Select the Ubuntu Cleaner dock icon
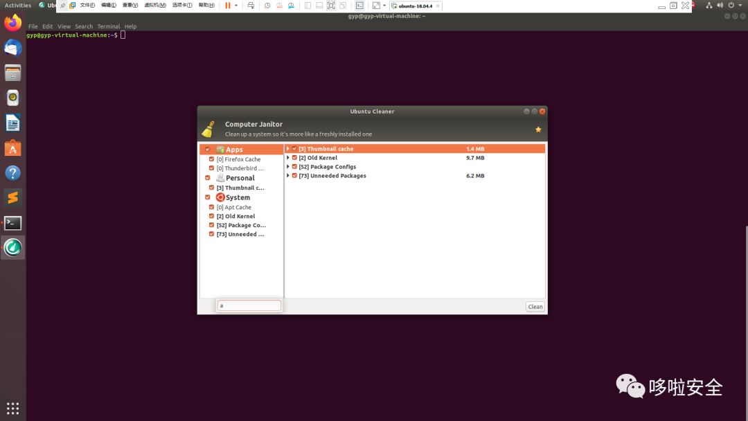Viewport: 748px width, 421px height. point(13,247)
